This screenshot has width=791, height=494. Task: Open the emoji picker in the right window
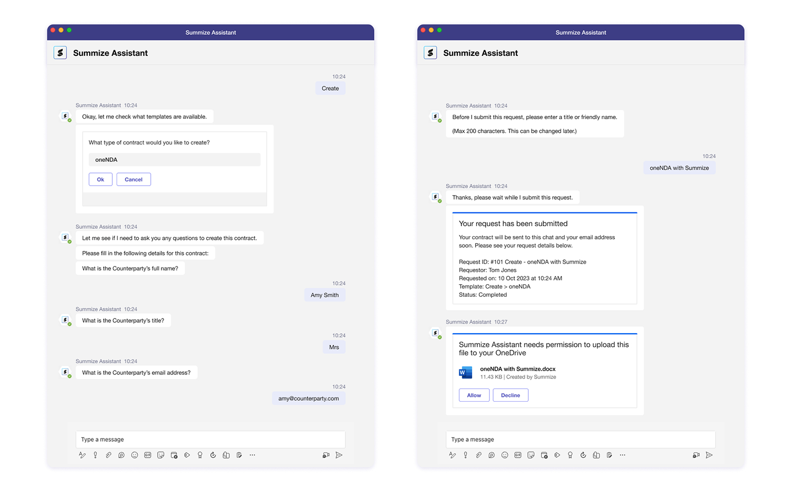point(505,455)
